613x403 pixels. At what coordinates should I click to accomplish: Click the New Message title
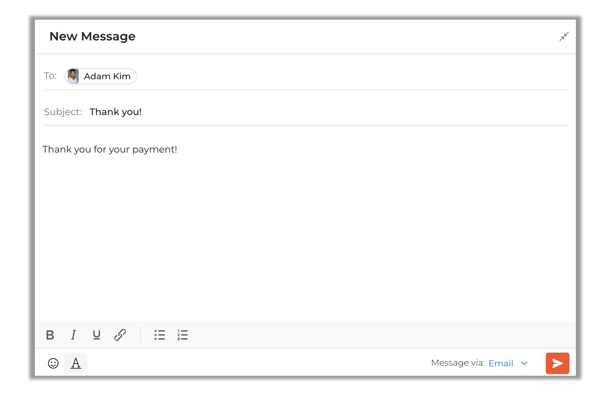(x=92, y=36)
